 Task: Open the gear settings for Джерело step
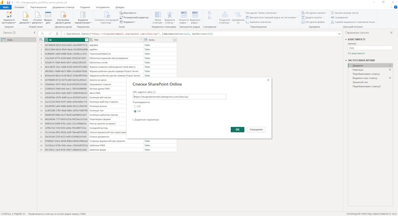[x=390, y=65]
